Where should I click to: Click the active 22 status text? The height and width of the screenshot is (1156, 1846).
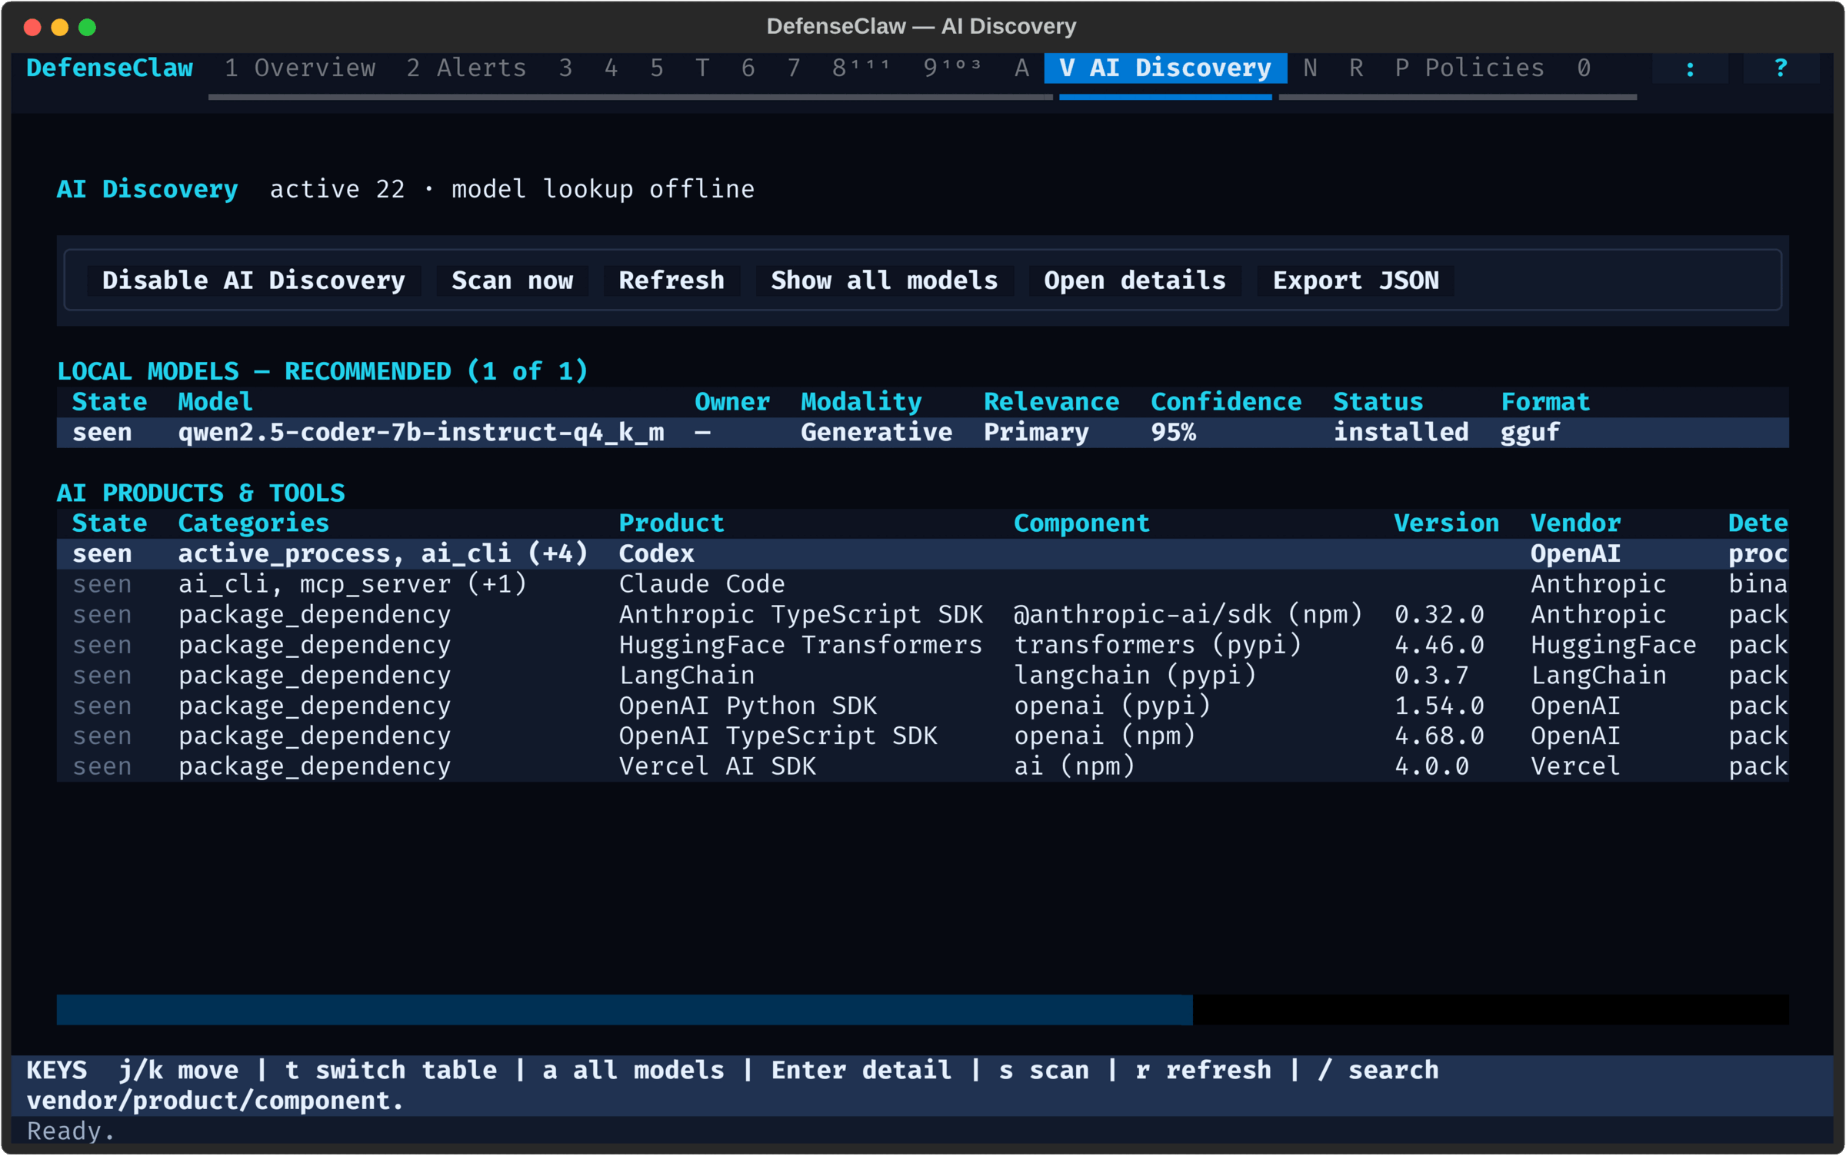point(338,190)
